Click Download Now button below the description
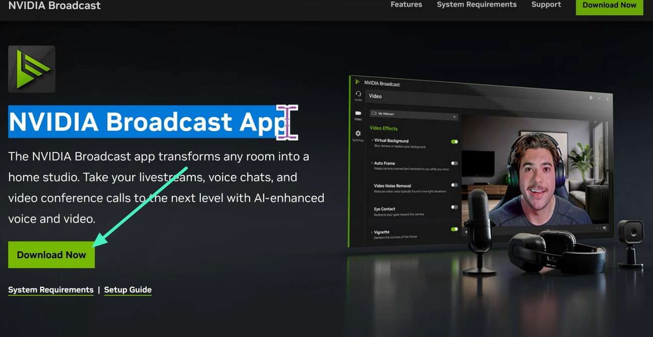This screenshot has height=337, width=653. (x=51, y=255)
